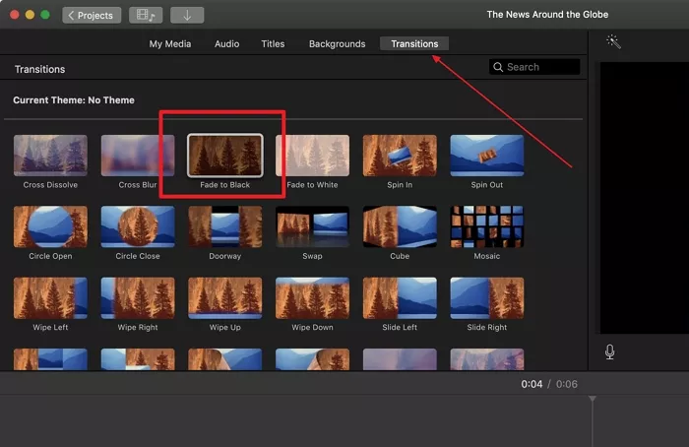Viewport: 689px width, 447px height.
Task: Select the Transitions tab
Action: 414,44
